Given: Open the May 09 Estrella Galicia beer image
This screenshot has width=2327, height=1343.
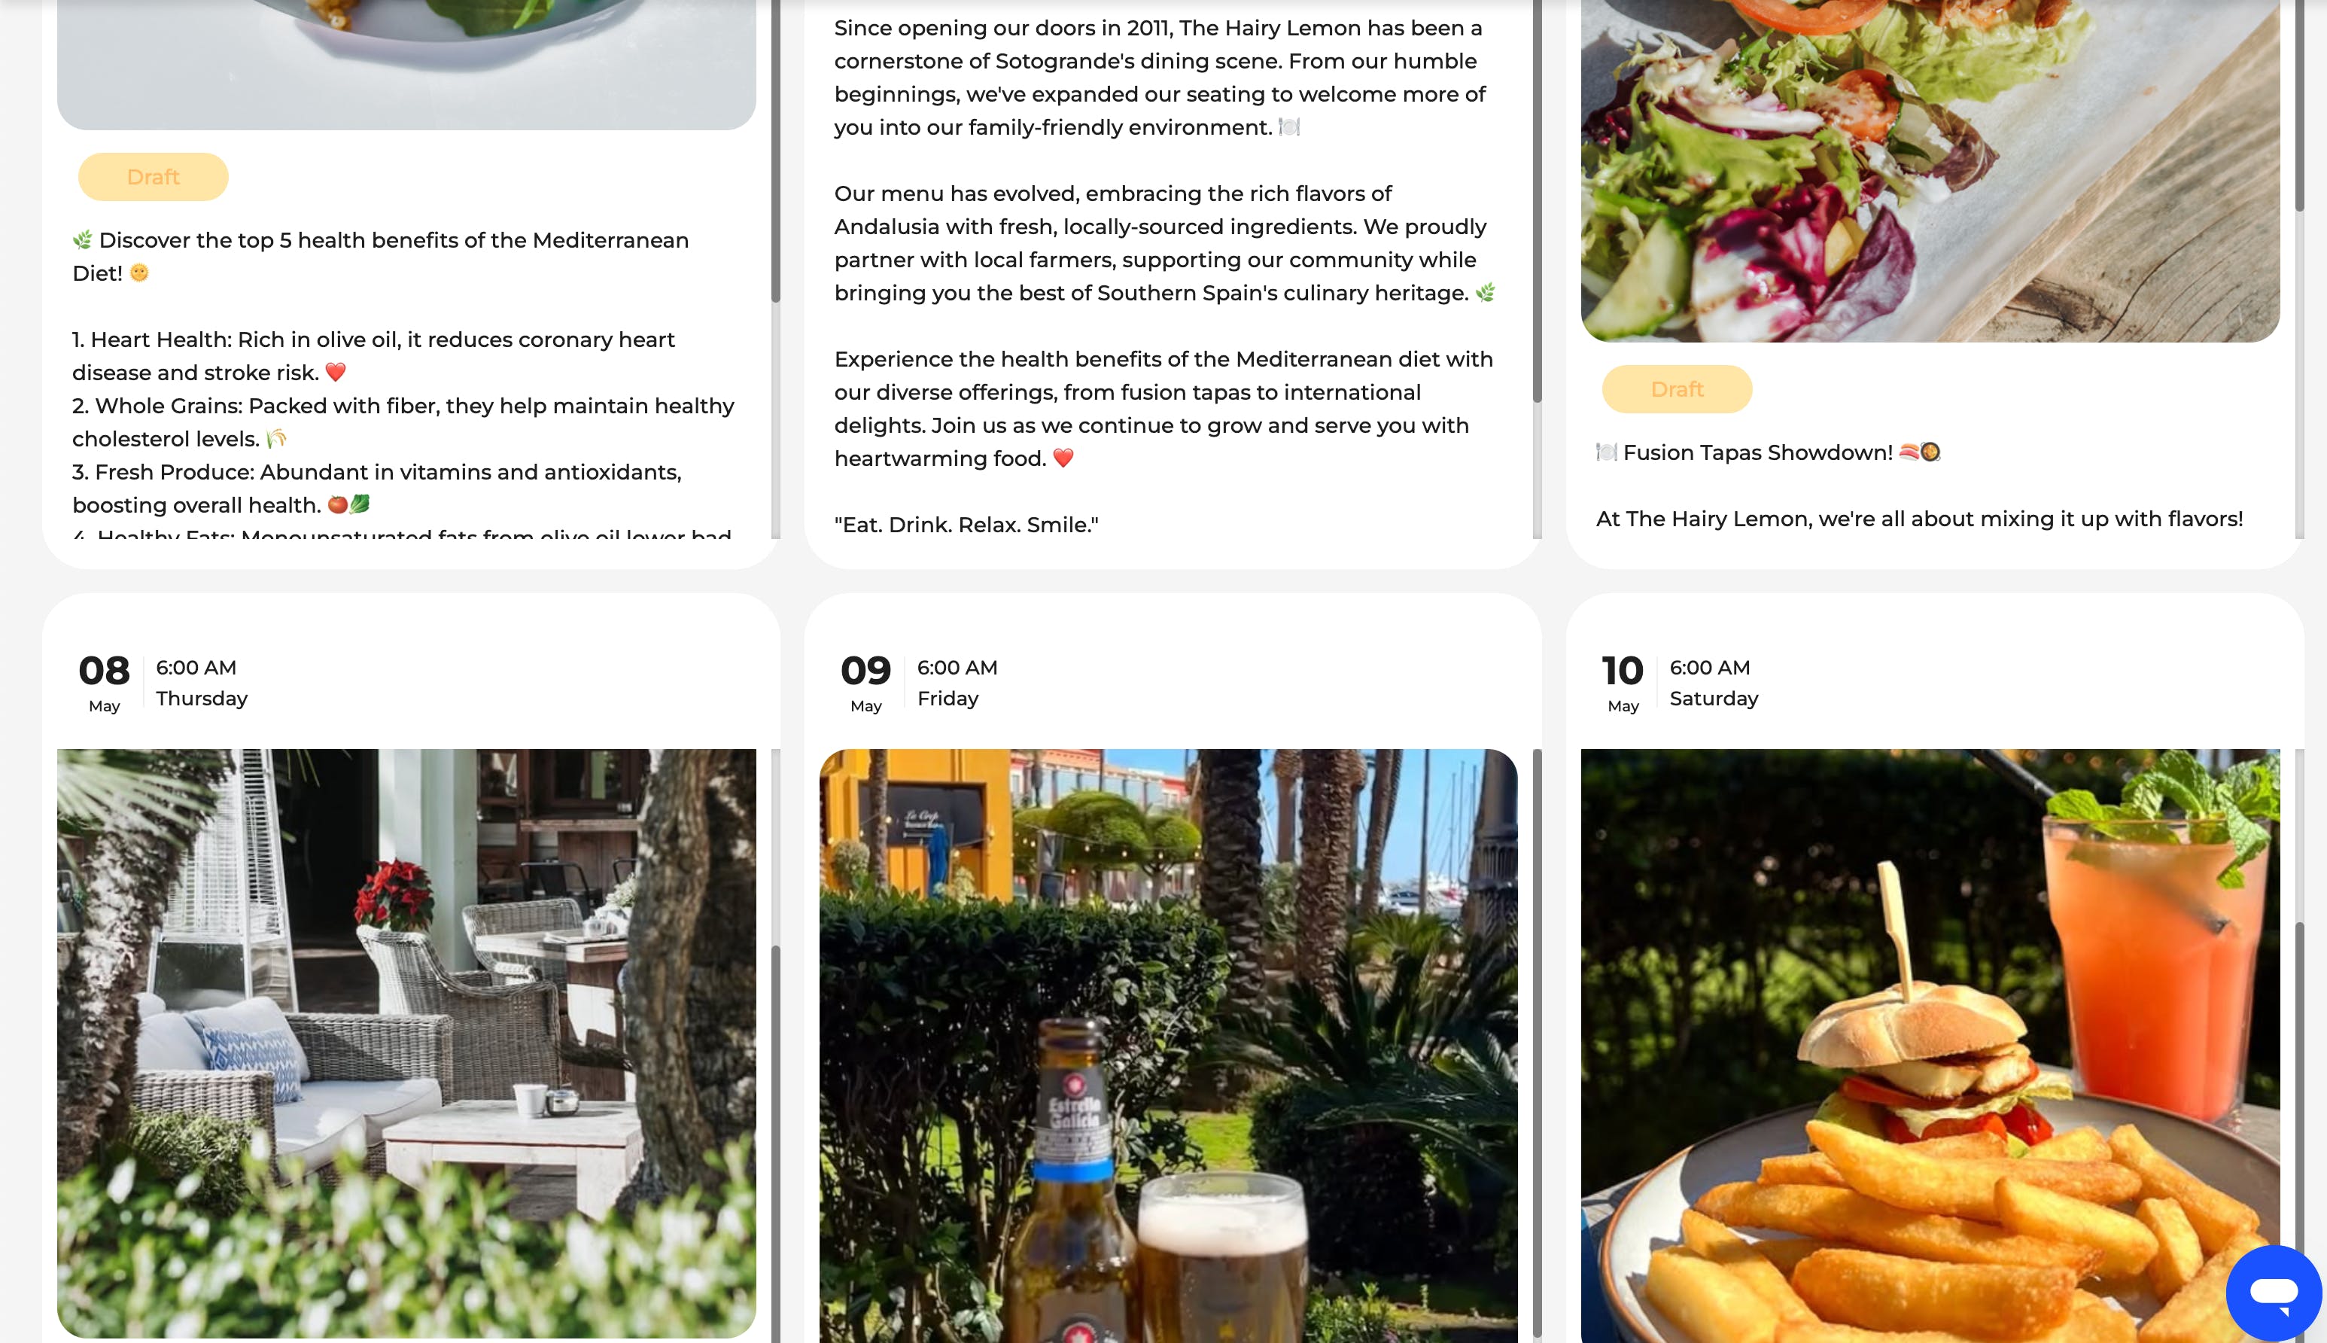Looking at the screenshot, I should pos(1168,1045).
